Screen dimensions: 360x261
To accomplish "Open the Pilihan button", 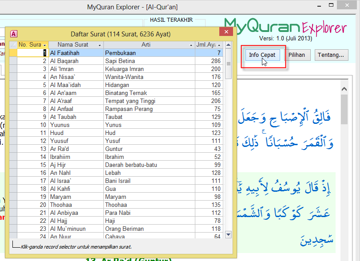I will (x=297, y=55).
